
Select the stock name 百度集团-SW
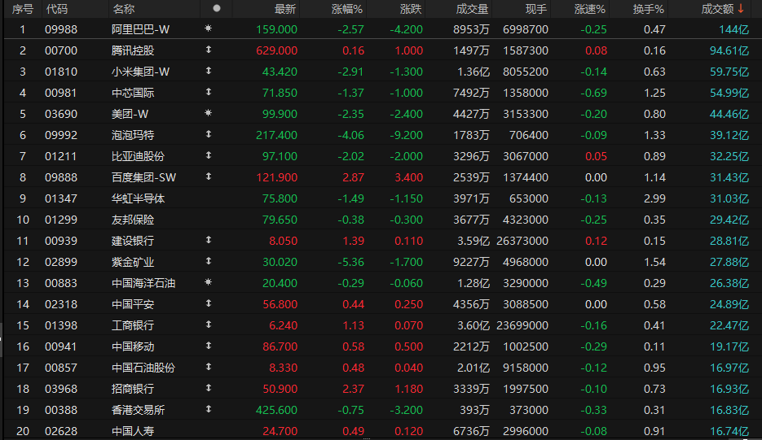pos(144,177)
